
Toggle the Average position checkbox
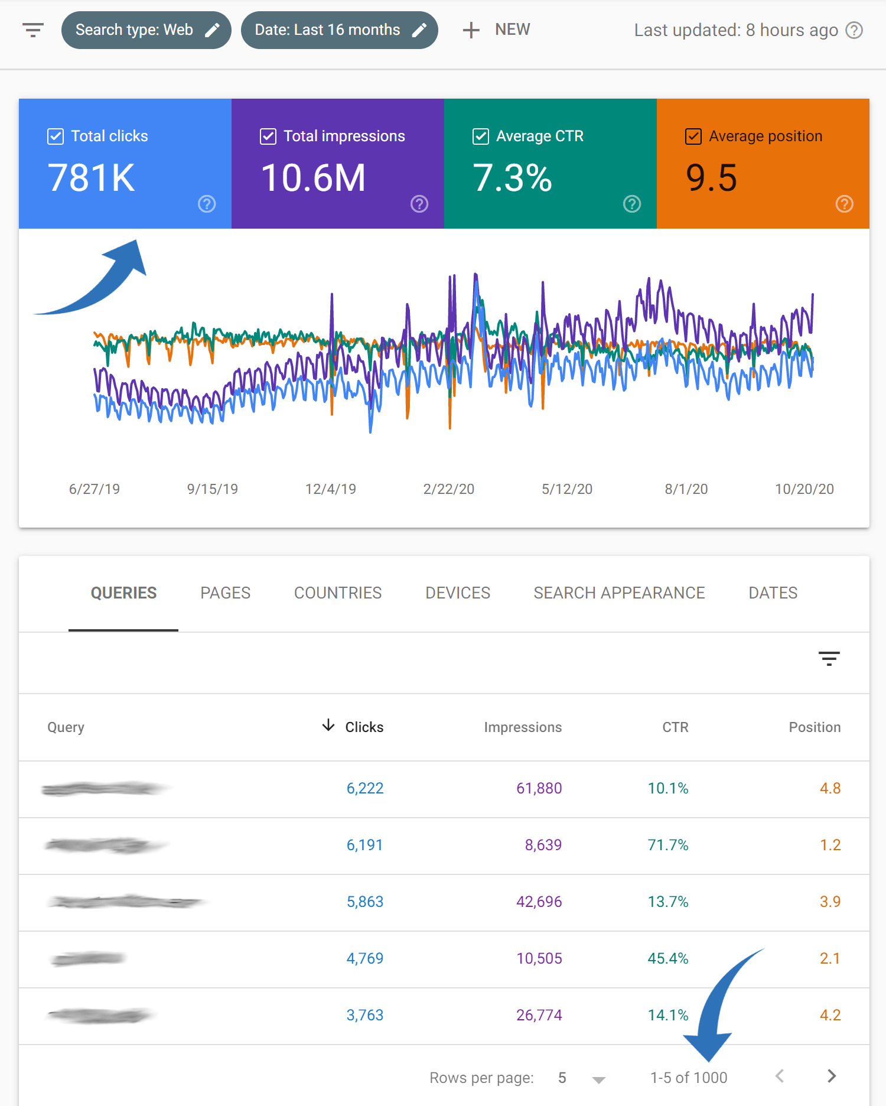pos(693,136)
